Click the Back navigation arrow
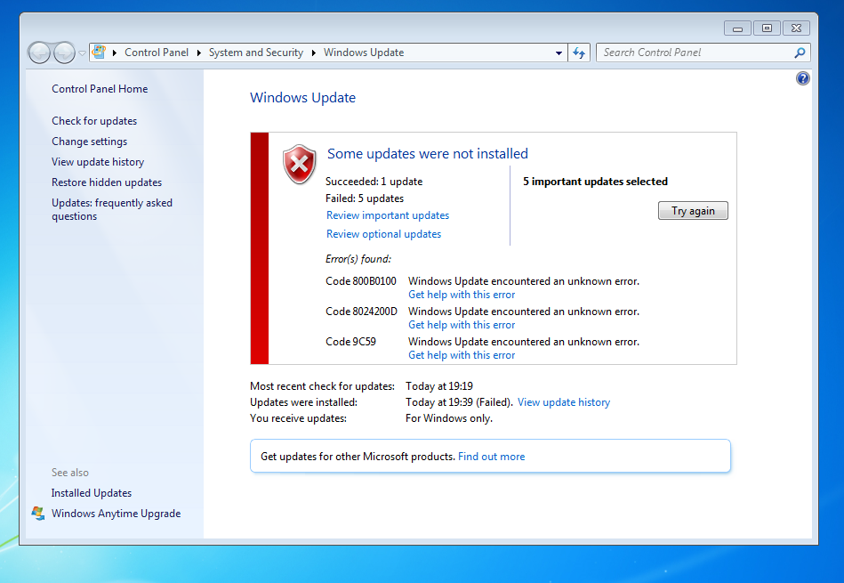Screen dimensions: 844x583 point(39,53)
